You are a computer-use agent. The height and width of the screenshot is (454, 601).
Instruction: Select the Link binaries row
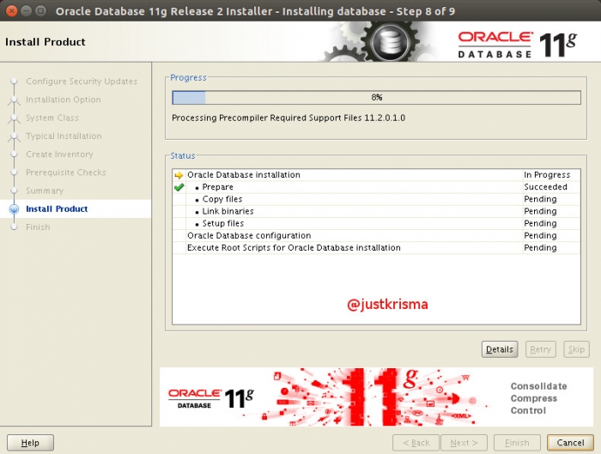click(376, 211)
